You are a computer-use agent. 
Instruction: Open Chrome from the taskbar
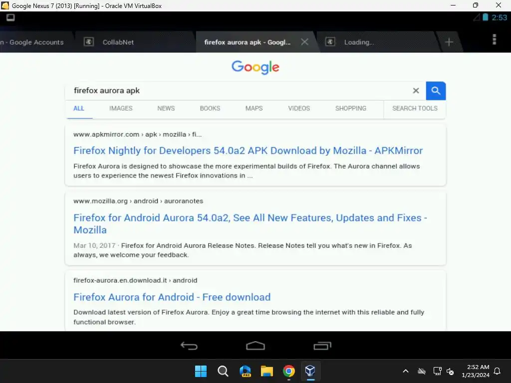point(289,371)
